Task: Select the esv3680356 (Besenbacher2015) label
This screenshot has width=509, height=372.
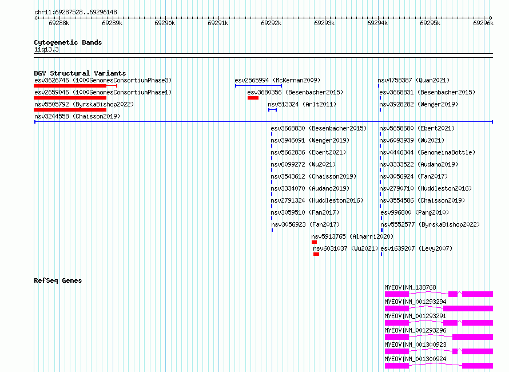Action: 295,92
